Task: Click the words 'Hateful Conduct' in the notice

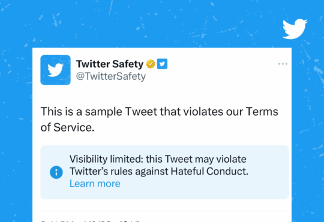Action: tap(209, 172)
